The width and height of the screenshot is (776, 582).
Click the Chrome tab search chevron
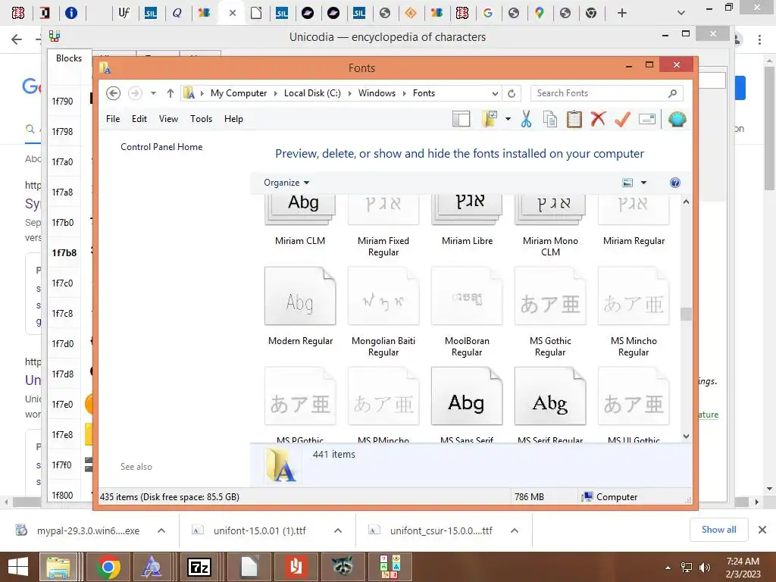click(x=681, y=14)
